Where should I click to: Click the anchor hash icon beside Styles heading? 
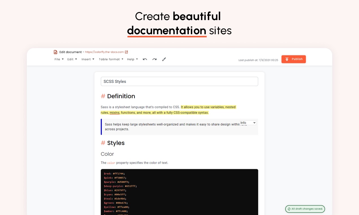103,143
